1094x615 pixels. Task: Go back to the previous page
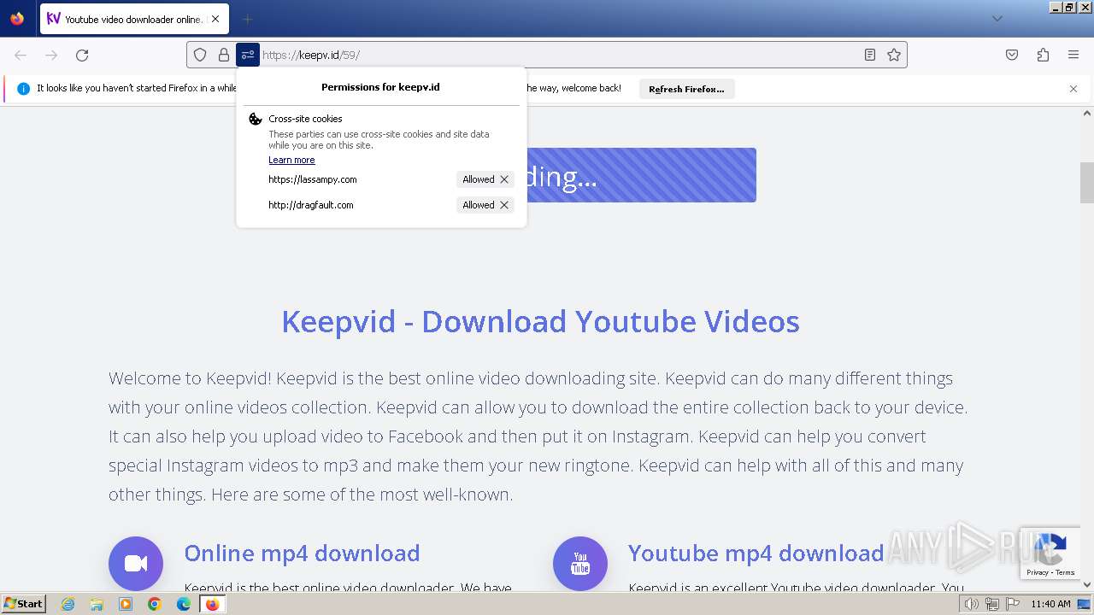21,55
